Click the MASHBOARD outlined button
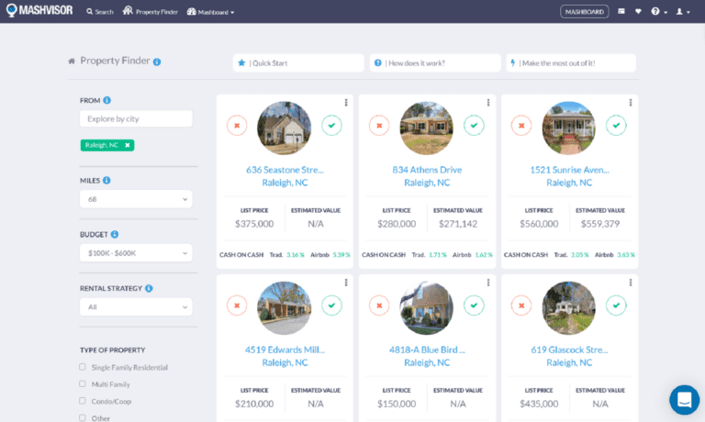This screenshot has width=705, height=422. tap(584, 12)
